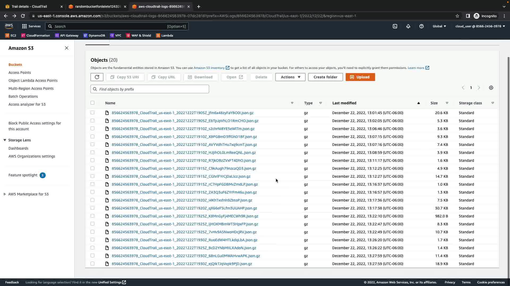Open table preferences gear icon

(491, 88)
